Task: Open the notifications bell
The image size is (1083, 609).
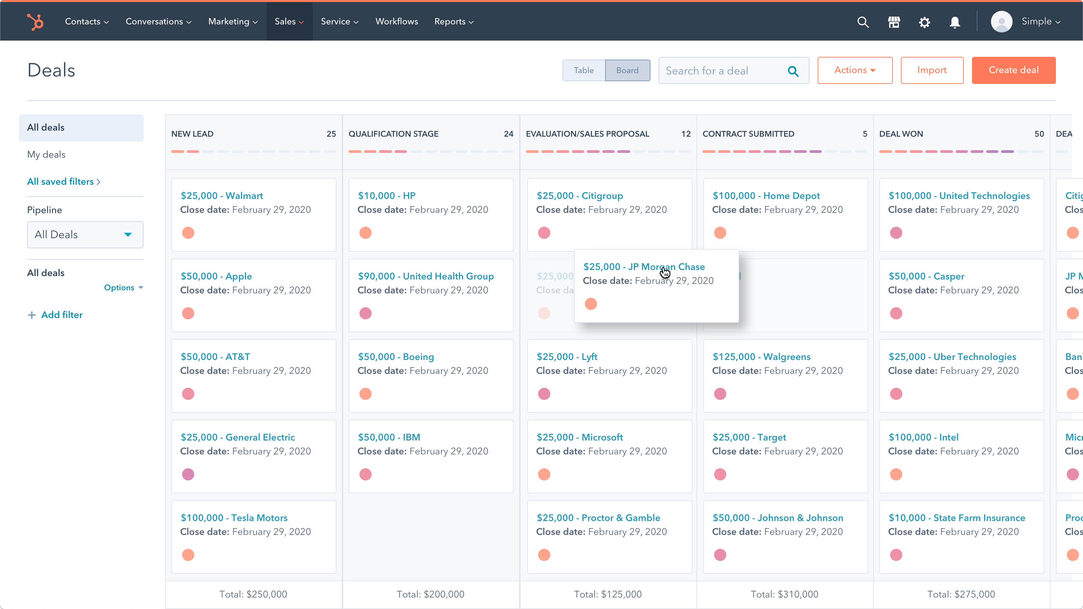Action: (955, 22)
